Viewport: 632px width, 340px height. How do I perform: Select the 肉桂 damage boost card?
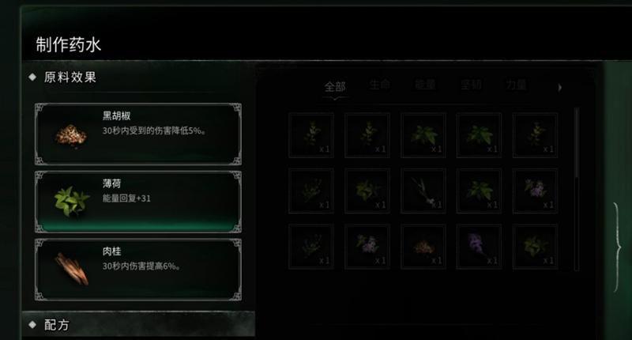(x=138, y=270)
